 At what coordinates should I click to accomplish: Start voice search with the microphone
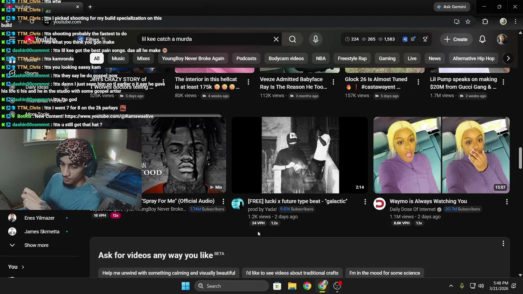pyautogui.click(x=315, y=39)
